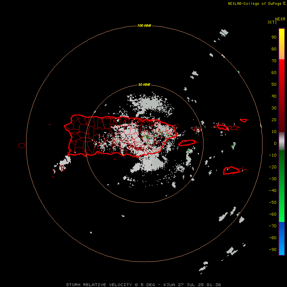Pick the yellow top segment of colorbar
Screen dimensions: 287x287
click(x=282, y=44)
